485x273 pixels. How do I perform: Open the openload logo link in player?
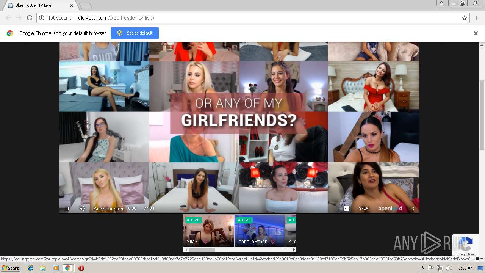tap(390, 209)
